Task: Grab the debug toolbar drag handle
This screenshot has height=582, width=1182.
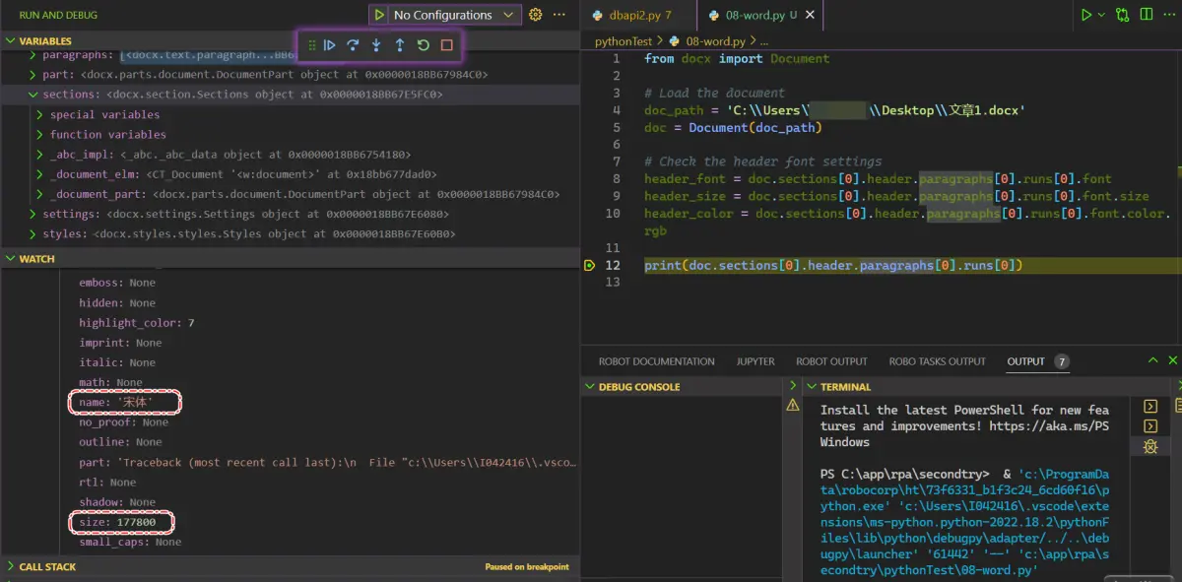Action: pyautogui.click(x=311, y=45)
